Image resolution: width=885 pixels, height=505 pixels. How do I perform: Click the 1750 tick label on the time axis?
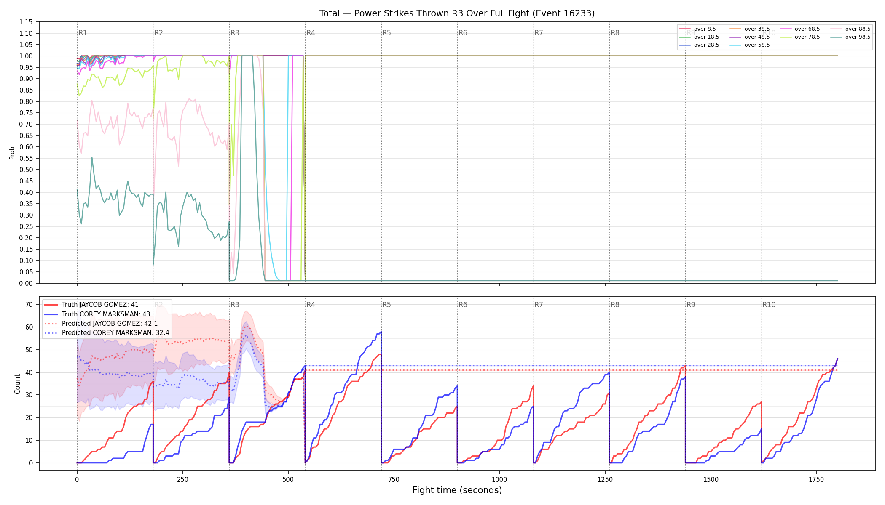click(816, 479)
